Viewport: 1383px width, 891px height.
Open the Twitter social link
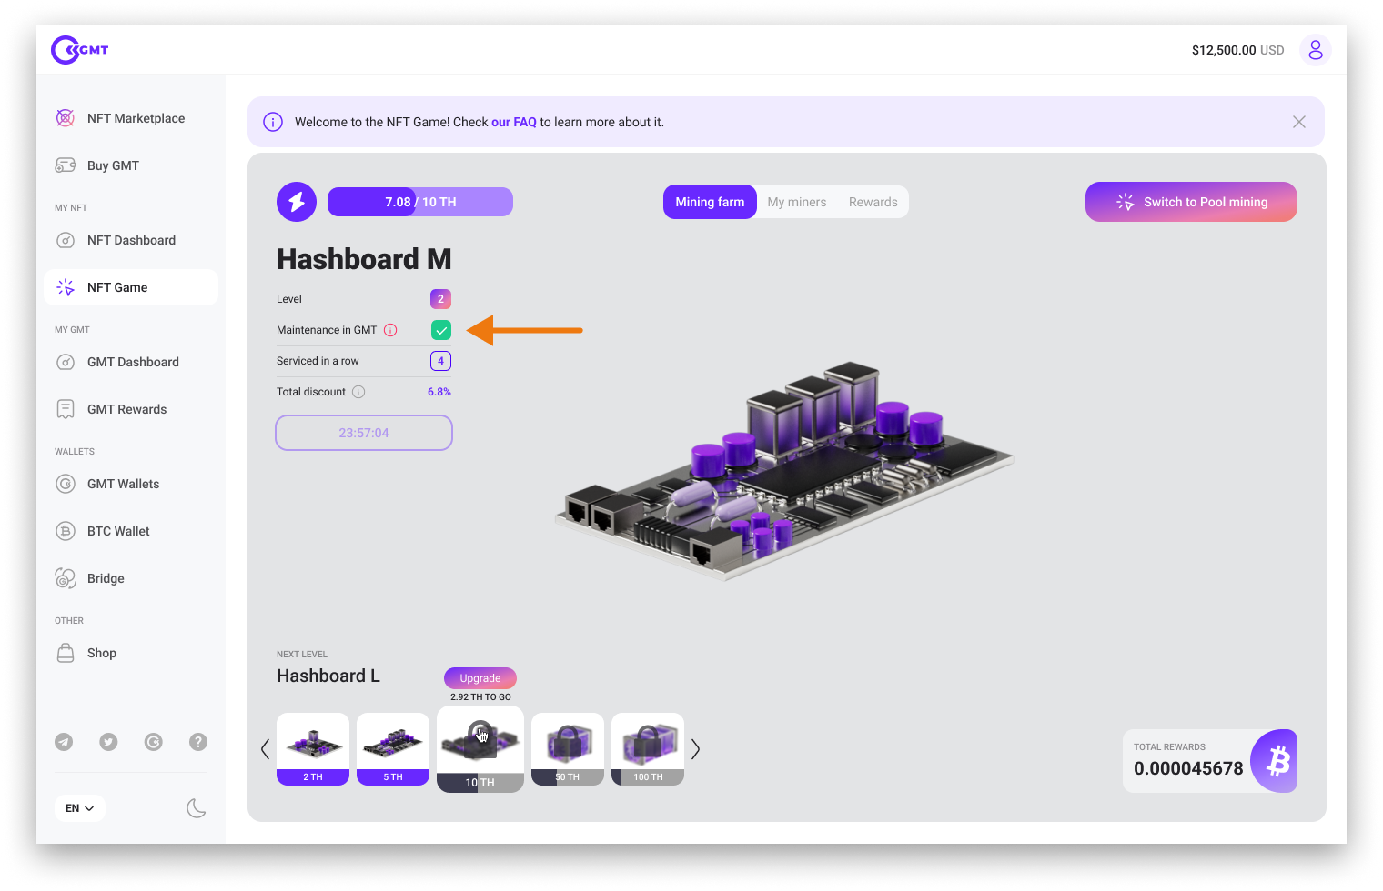(108, 742)
